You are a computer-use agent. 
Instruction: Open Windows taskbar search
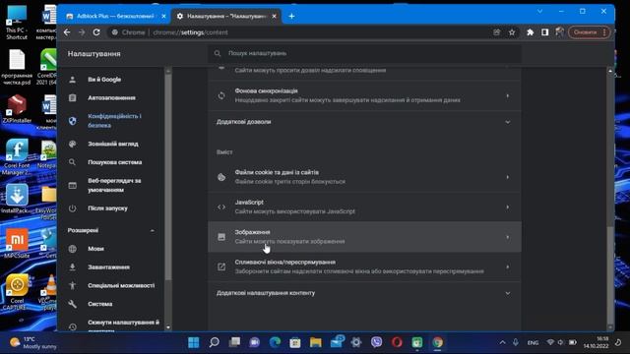215,342
